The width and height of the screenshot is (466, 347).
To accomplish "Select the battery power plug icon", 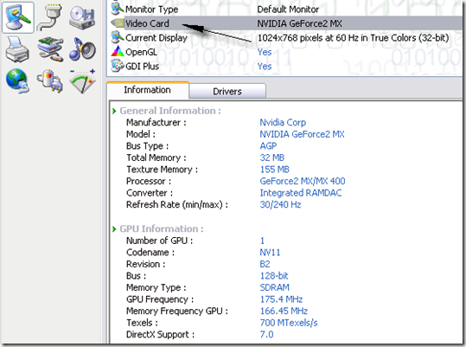I will coord(50,80).
